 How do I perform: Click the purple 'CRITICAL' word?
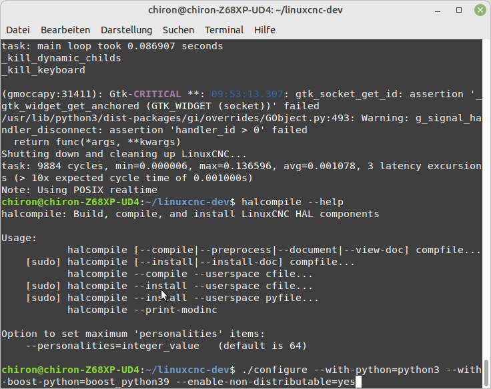click(157, 94)
